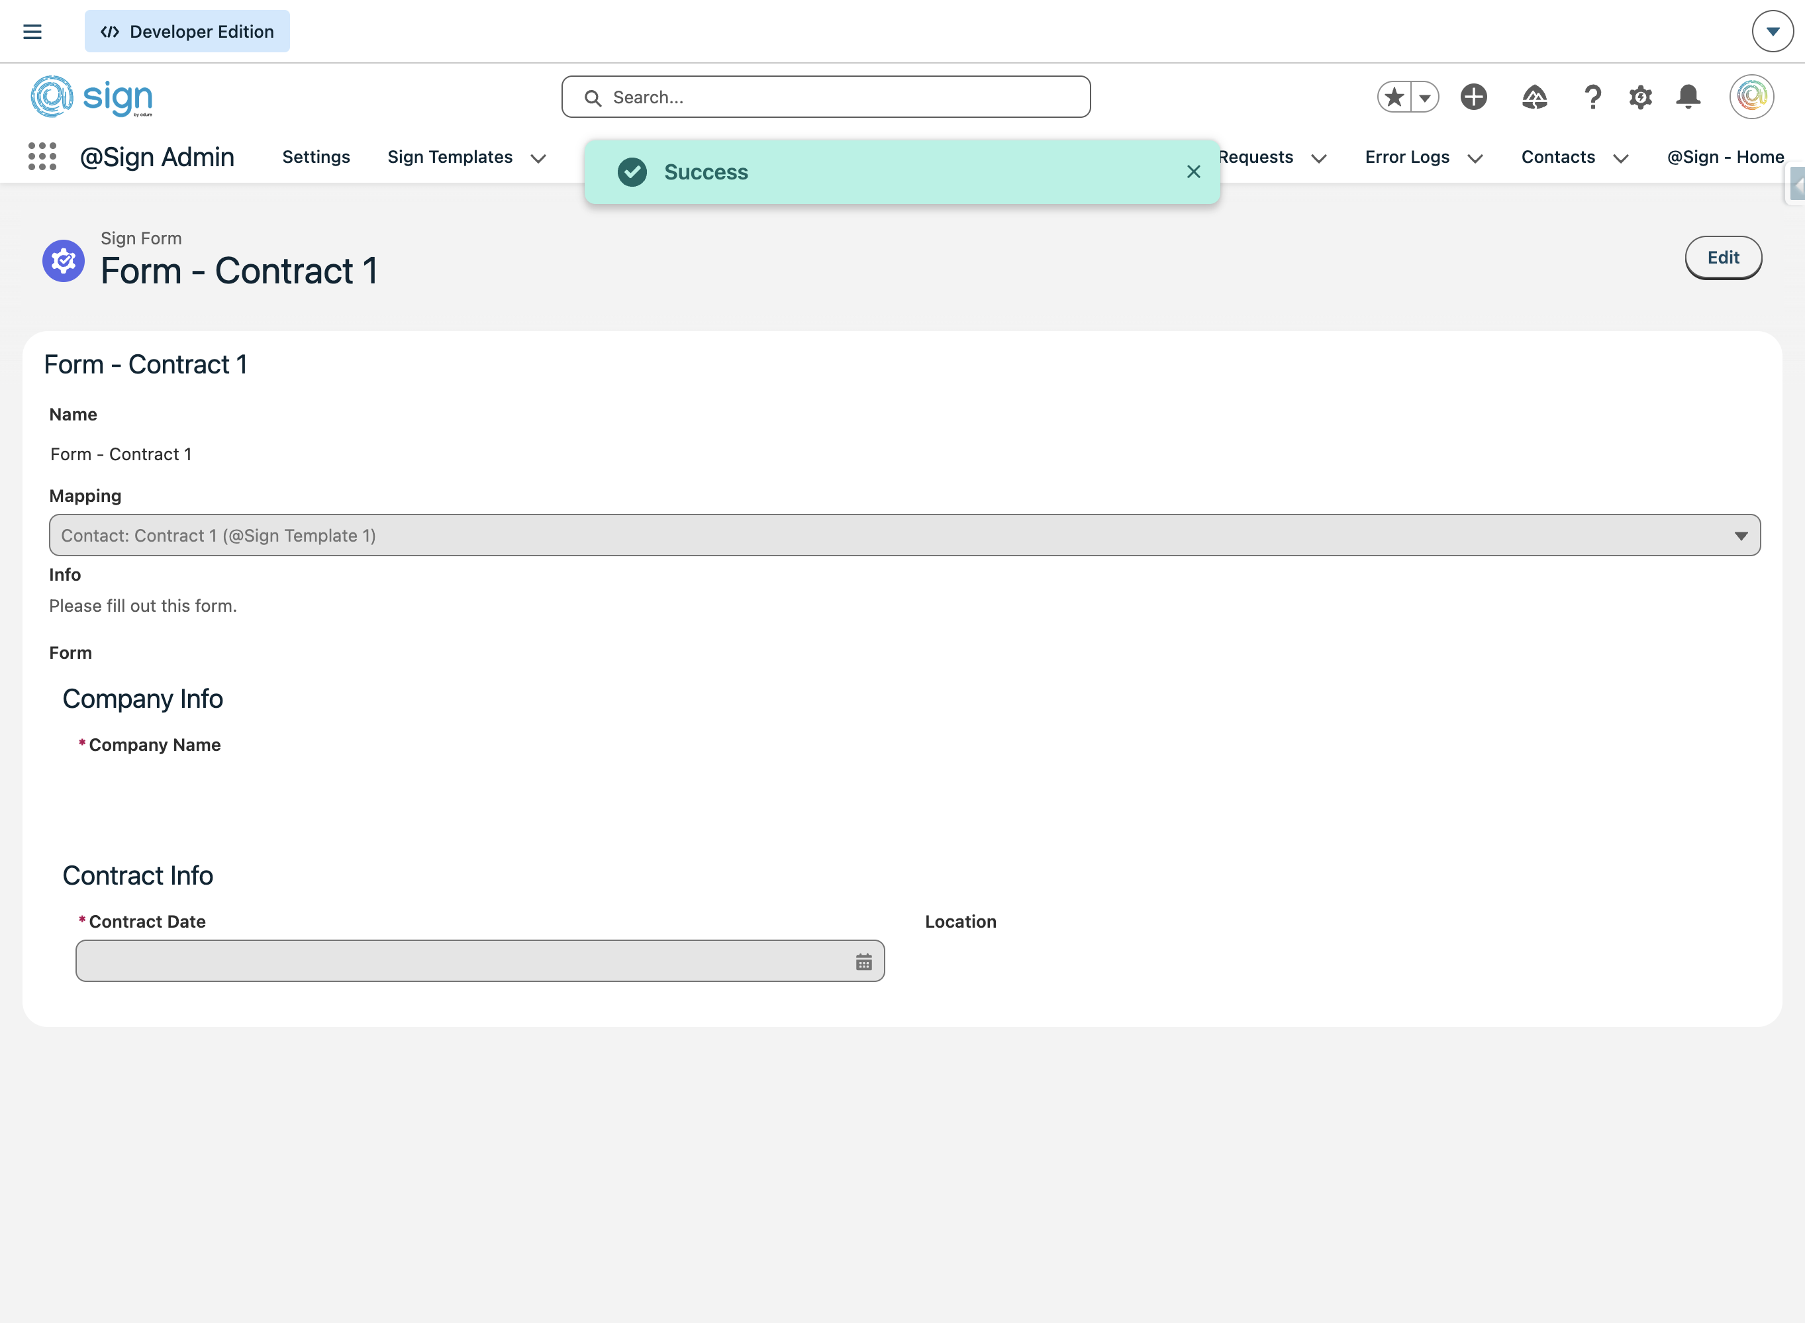1805x1323 pixels.
Task: Open the Mapping combo box
Action: (x=904, y=535)
